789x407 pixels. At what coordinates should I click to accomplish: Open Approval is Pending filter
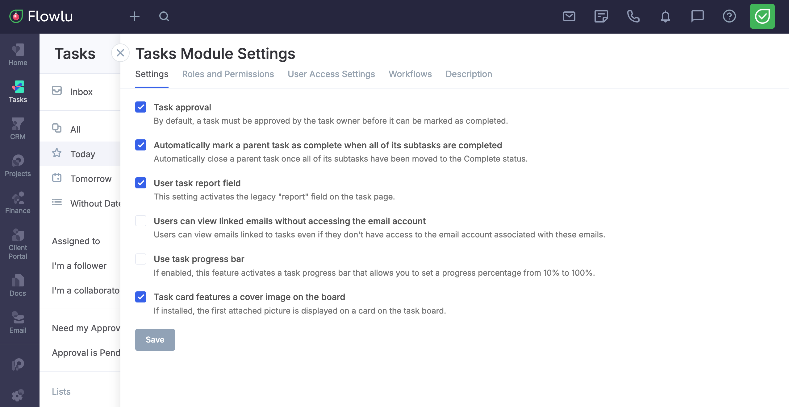(x=80, y=352)
